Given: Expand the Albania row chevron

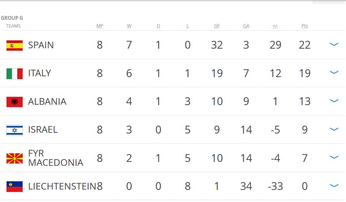Looking at the screenshot, I should click(x=334, y=101).
